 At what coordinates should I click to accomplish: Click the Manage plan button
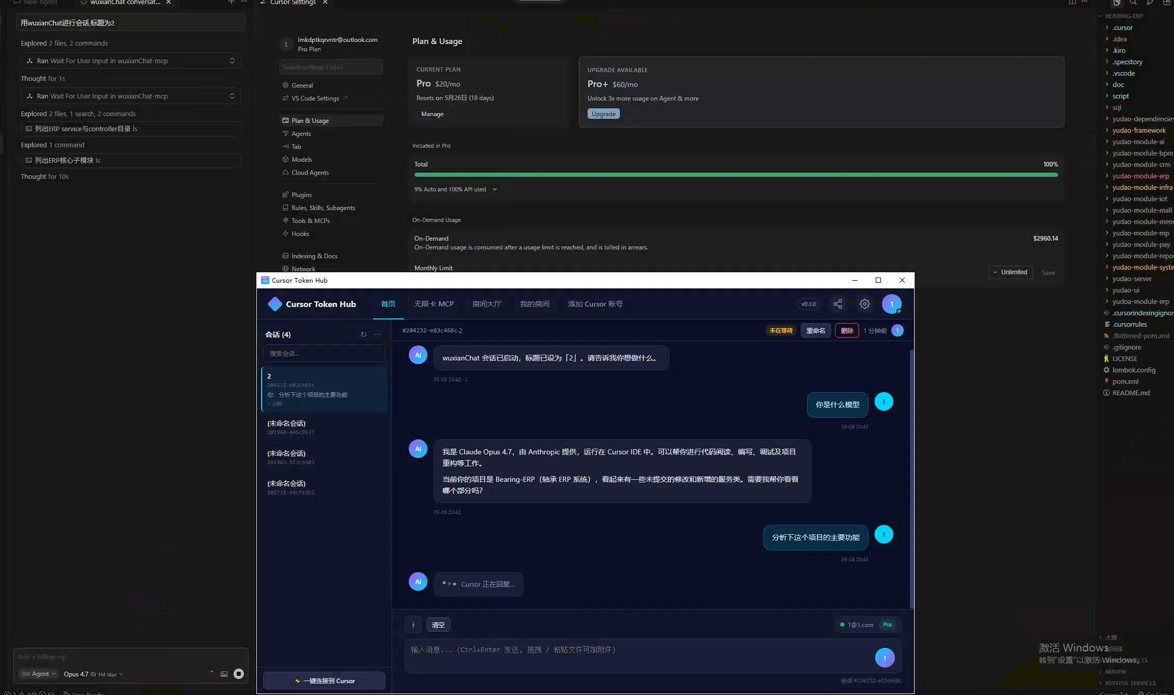[x=432, y=114]
